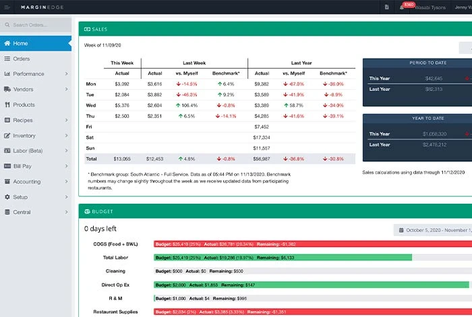The width and height of the screenshot is (472, 317).
Task: Click the Vendors truck icon
Action: click(x=7, y=89)
